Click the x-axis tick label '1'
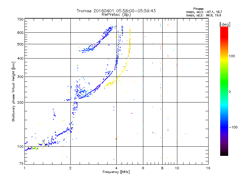Image resolution: width=245 pixels, height=183 pixels. point(24,168)
